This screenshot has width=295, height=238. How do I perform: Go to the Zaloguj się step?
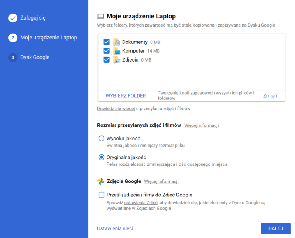(33, 18)
